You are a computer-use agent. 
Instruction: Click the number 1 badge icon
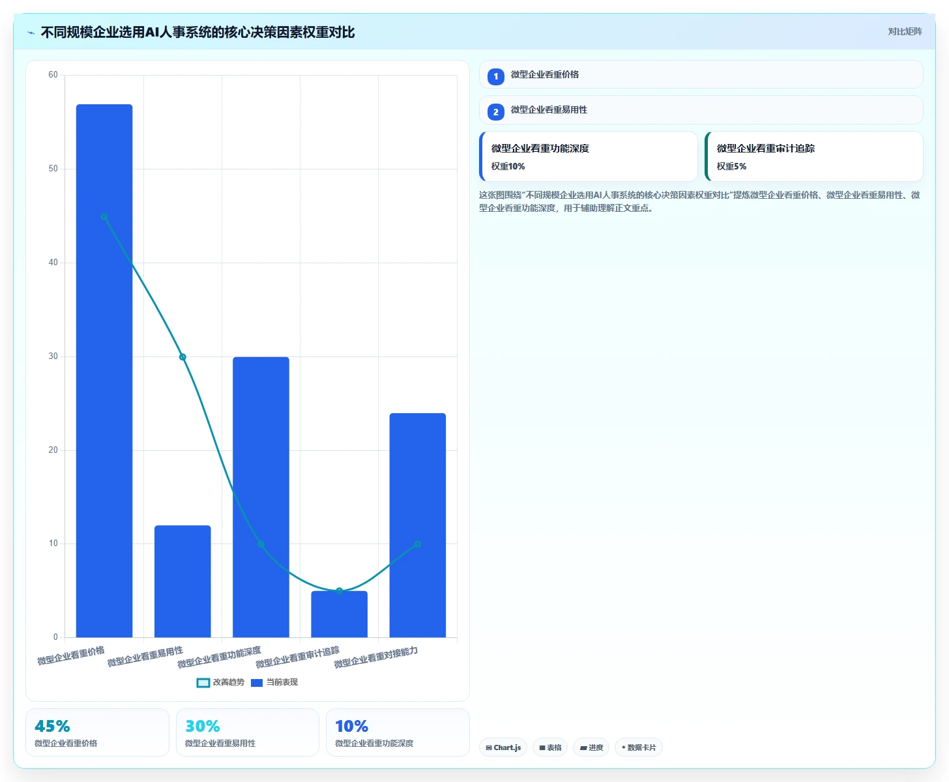[x=496, y=76]
